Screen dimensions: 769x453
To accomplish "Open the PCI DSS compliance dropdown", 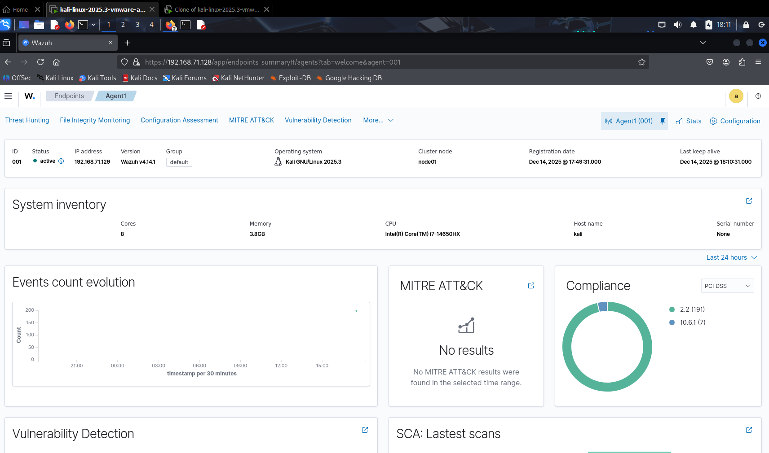I will point(727,286).
